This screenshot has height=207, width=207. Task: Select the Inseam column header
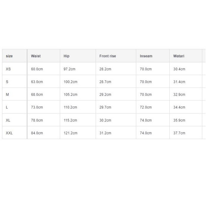click(x=146, y=56)
